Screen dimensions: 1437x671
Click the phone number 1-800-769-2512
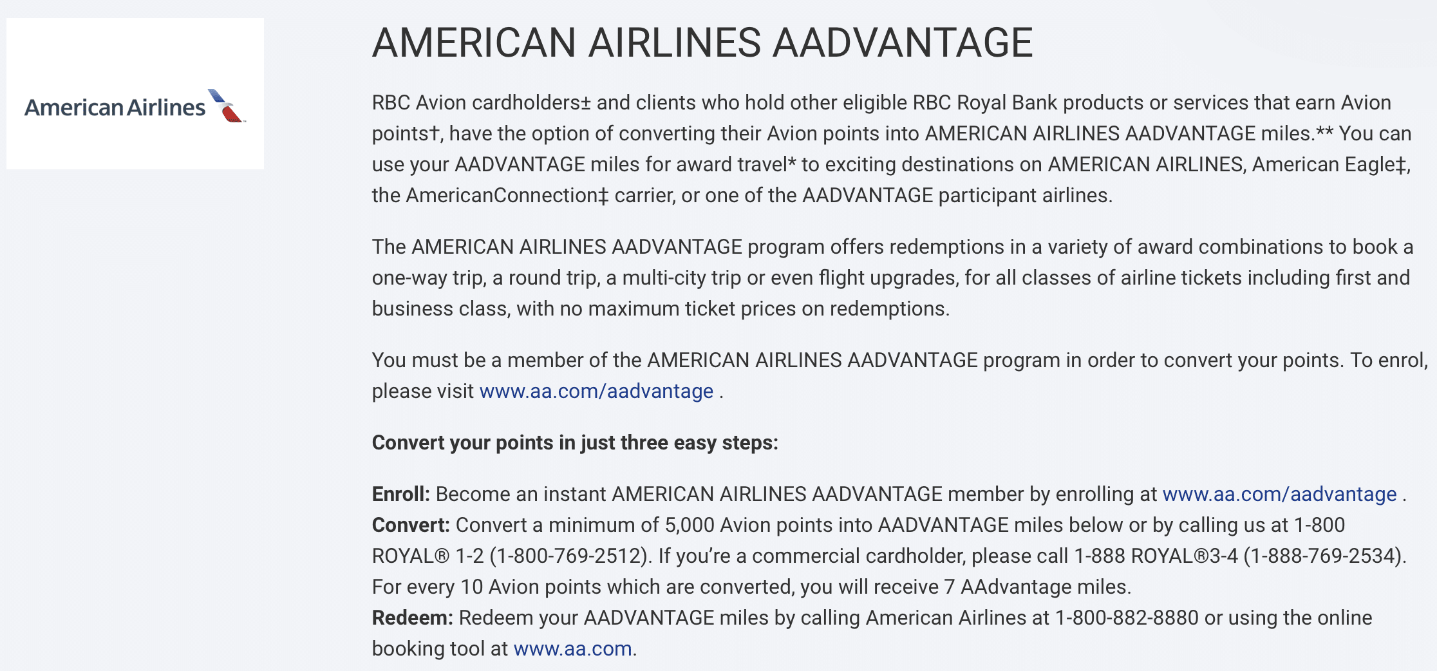568,556
